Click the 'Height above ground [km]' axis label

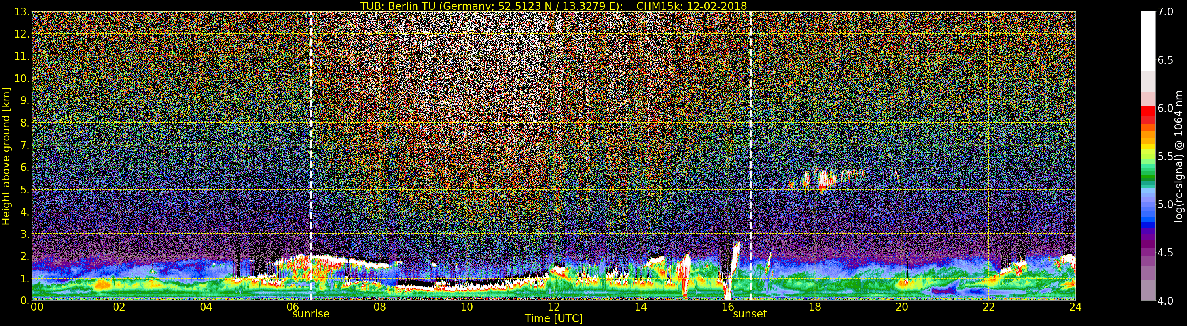tap(6, 156)
